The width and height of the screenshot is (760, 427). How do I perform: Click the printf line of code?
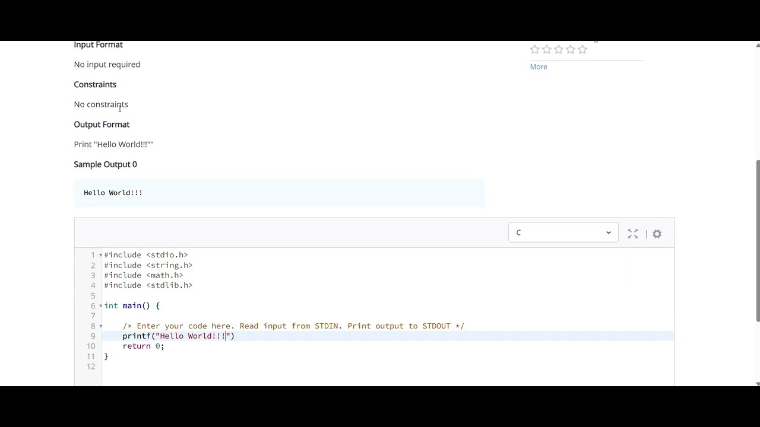[x=179, y=336]
